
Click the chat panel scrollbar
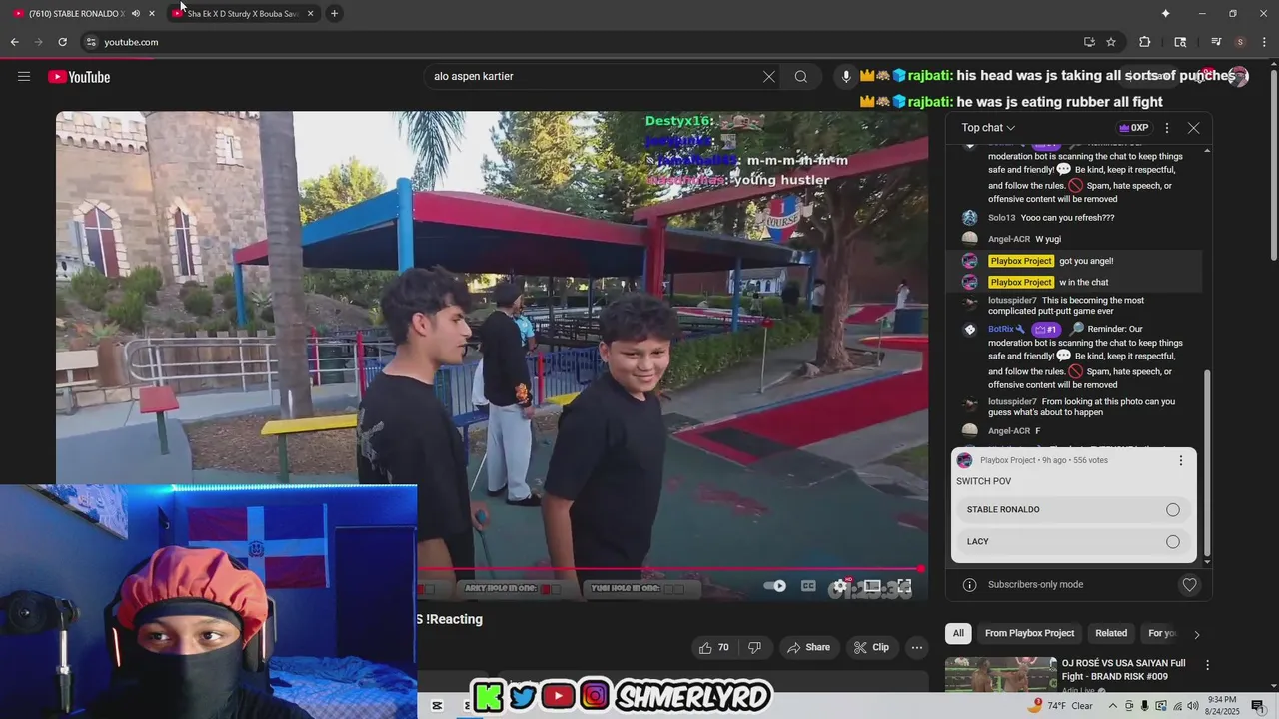[1207, 463]
